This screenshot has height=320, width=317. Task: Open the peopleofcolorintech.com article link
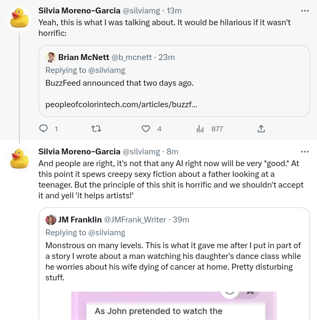point(121,105)
